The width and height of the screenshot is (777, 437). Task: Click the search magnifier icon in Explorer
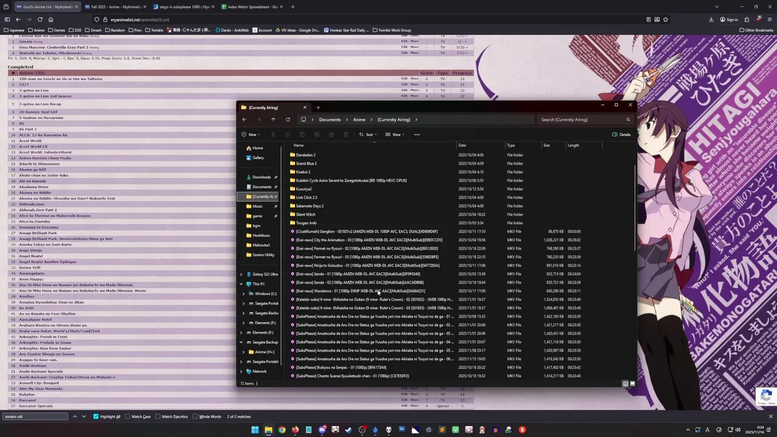628,120
